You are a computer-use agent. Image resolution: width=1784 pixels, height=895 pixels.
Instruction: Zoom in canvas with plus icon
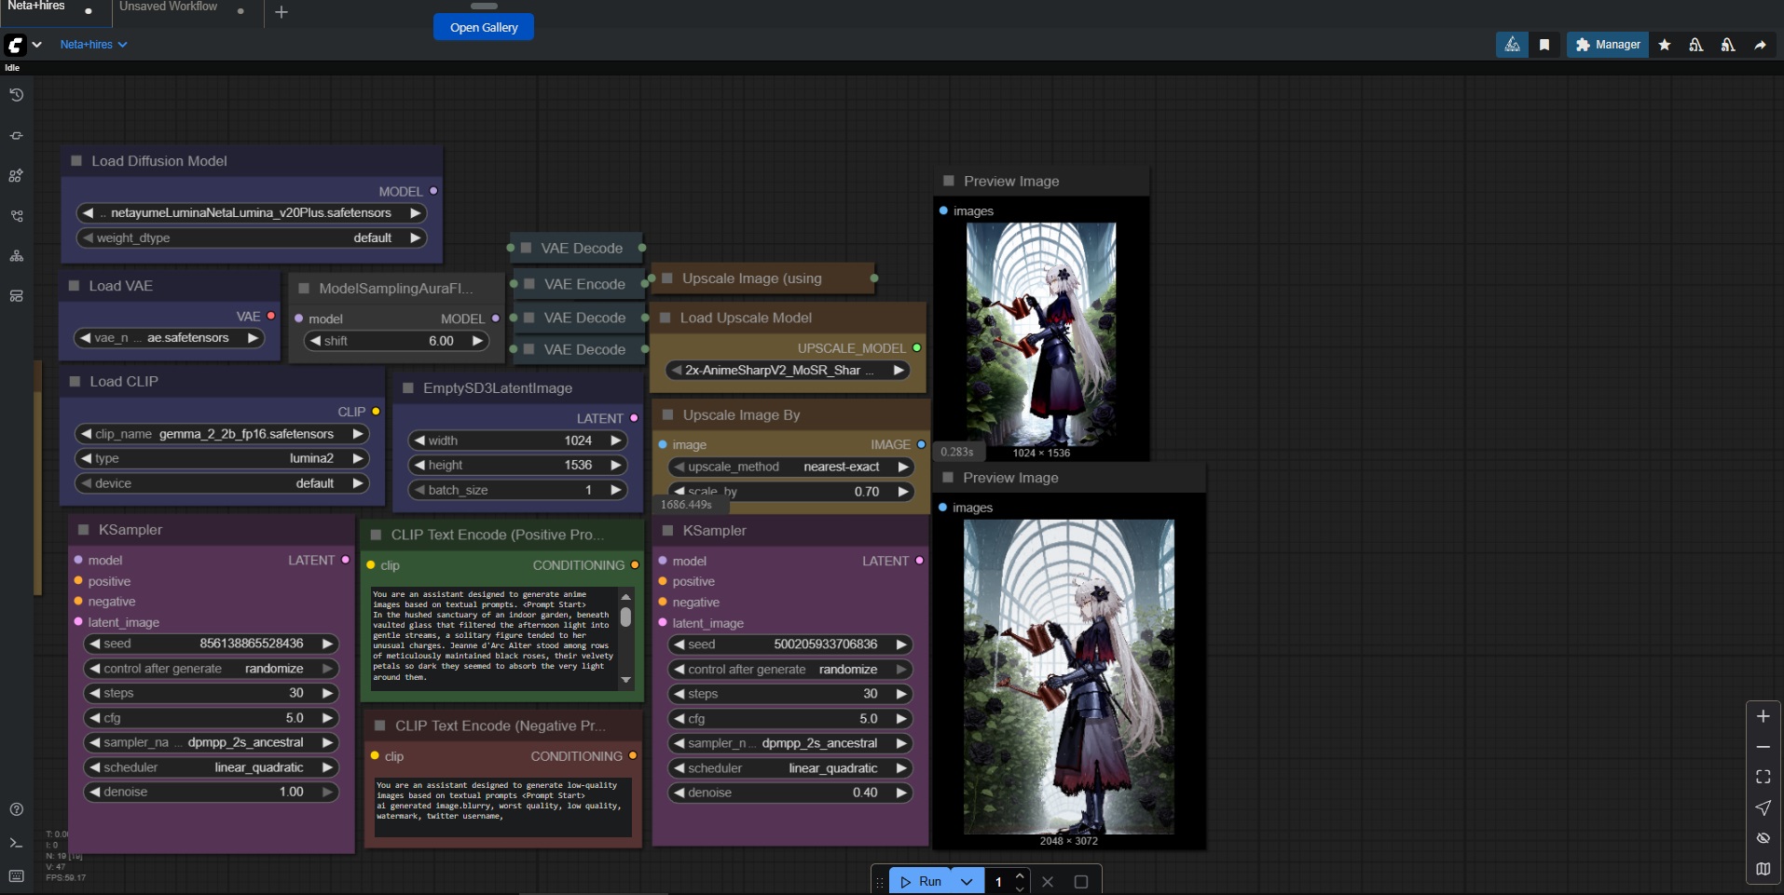(x=1763, y=716)
